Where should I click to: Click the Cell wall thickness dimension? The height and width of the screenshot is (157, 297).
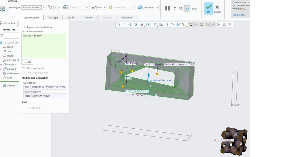tap(179, 64)
